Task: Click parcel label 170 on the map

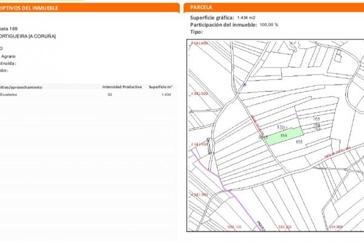Action: [x=281, y=127]
